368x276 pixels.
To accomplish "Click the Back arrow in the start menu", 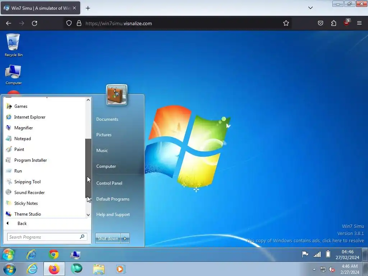I will pyautogui.click(x=8, y=224).
